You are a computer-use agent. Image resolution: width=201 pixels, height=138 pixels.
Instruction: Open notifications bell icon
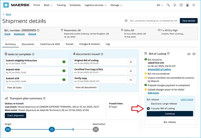174,5
